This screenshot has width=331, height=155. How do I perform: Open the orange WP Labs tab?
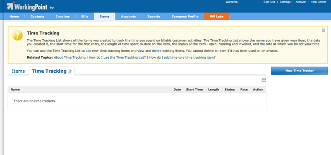pyautogui.click(x=216, y=17)
